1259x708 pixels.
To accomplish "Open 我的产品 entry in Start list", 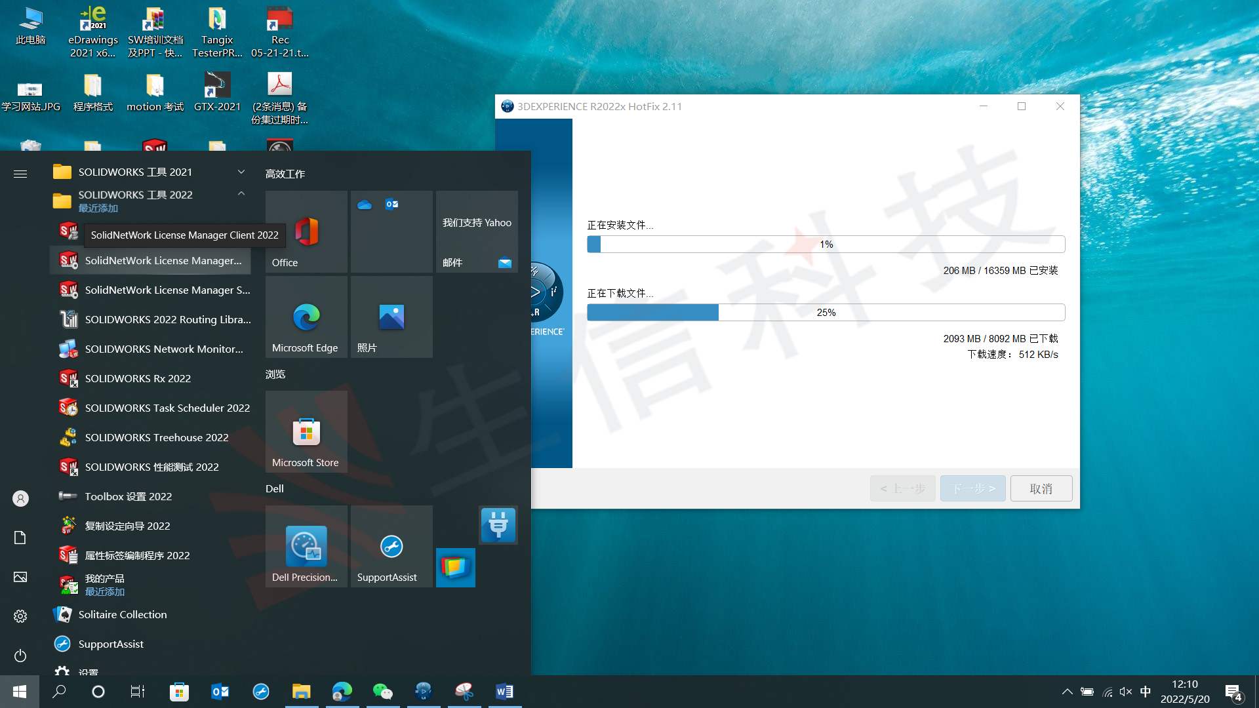I will [x=150, y=585].
